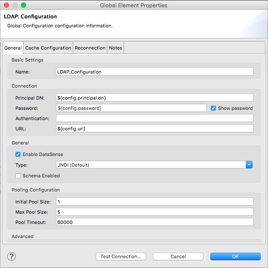This screenshot has height=268, width=268.
Task: Click into the Principal DN field
Action: tap(155, 98)
